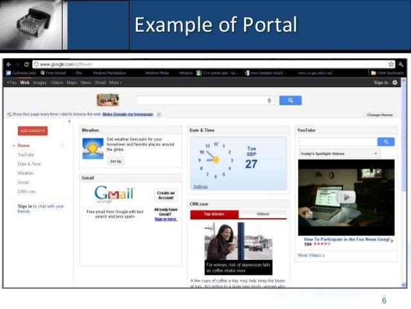The height and width of the screenshot is (309, 411).
Task: Open the Fox News Google video title link
Action: tap(347, 239)
